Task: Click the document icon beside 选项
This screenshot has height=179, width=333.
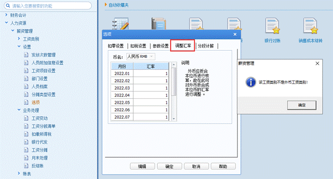Action: tap(26, 102)
